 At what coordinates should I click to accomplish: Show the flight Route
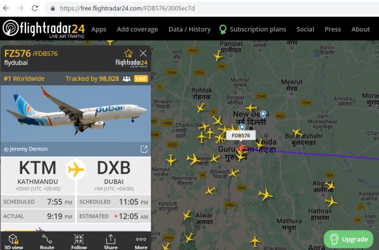click(47, 242)
